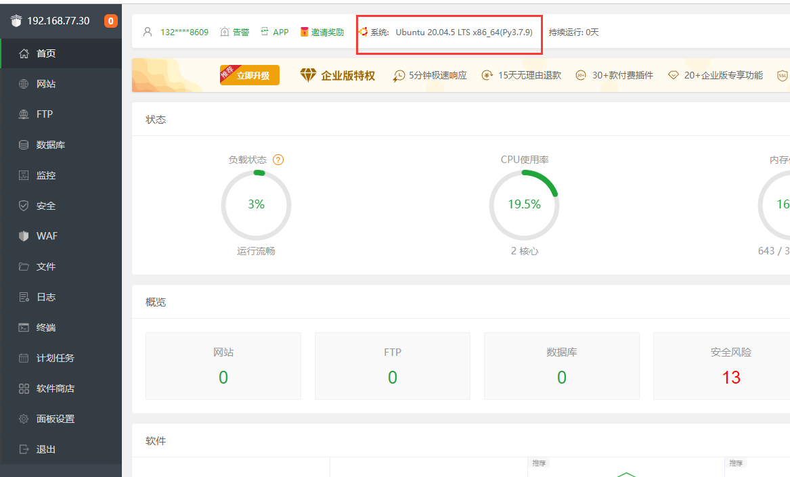Click the FTP globe icon in sidebar
The image size is (790, 477).
click(x=24, y=114)
